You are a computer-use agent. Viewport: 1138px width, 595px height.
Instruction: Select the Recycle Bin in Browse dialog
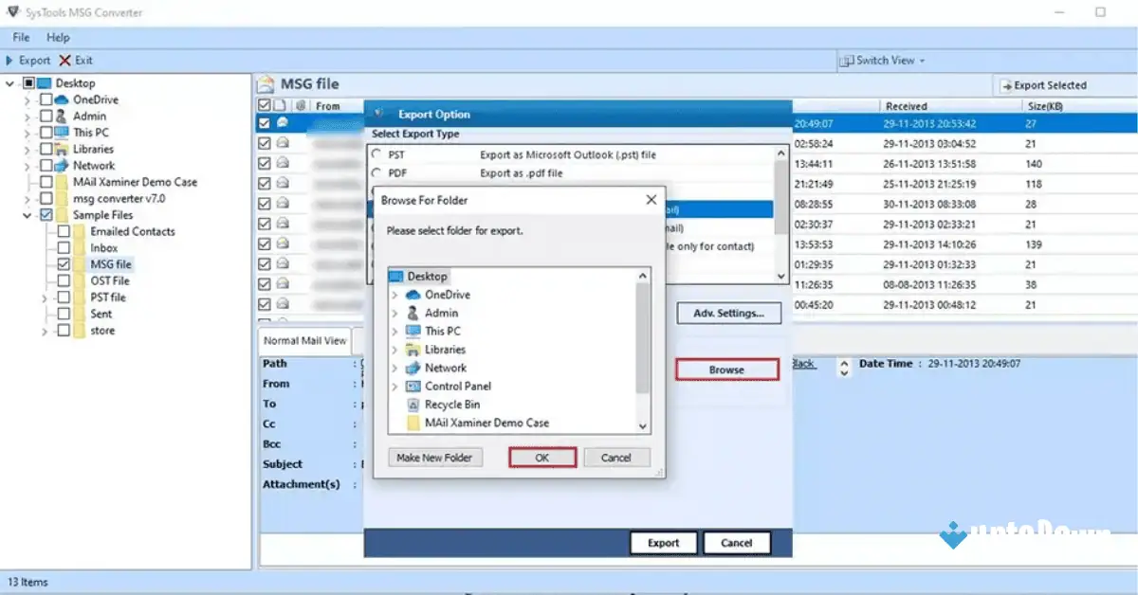click(453, 404)
